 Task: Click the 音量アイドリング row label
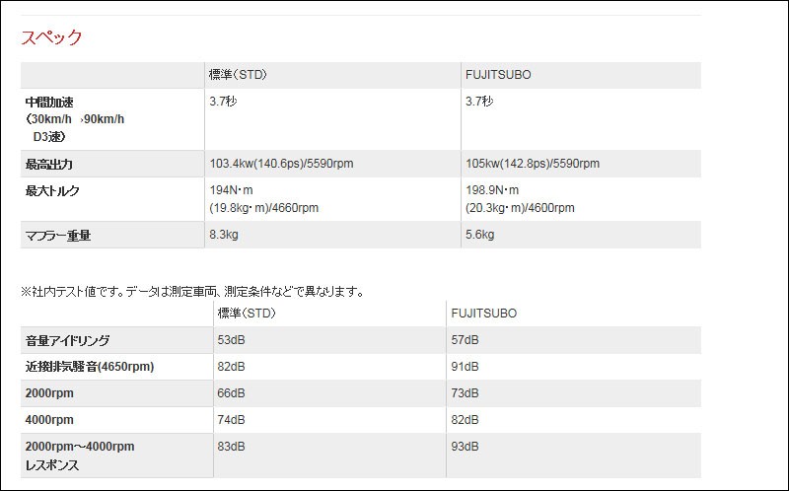(67, 340)
